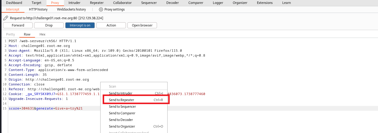Image resolution: width=378 pixels, height=133 pixels.
Task: Click the pencil edit icon beside request URL
Action: 5,18
